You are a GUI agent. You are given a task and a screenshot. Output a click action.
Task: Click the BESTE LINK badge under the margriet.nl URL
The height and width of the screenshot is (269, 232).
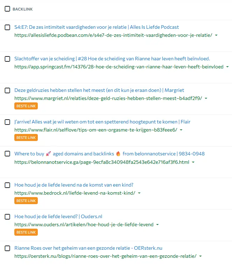[26, 106]
